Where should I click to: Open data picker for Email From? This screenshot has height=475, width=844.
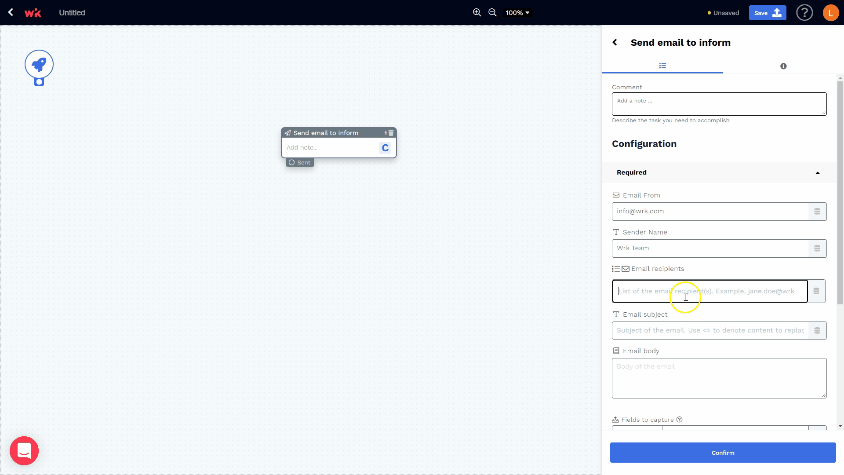click(817, 212)
